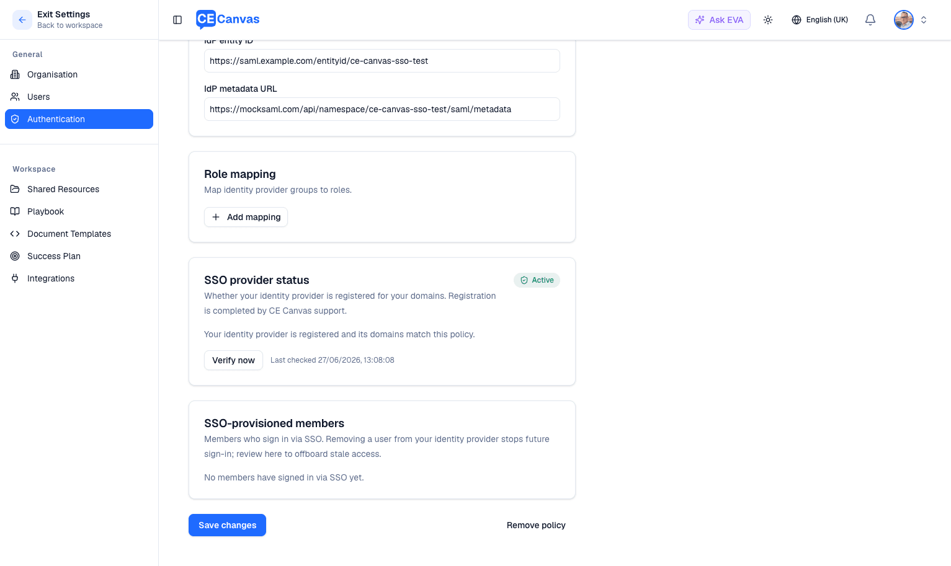This screenshot has width=951, height=566.
Task: Open Shared Resources
Action: point(79,189)
